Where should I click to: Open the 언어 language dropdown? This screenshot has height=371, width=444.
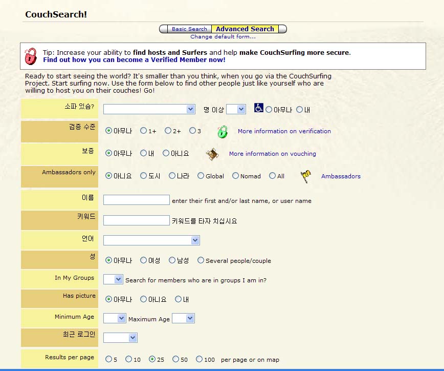click(x=151, y=240)
